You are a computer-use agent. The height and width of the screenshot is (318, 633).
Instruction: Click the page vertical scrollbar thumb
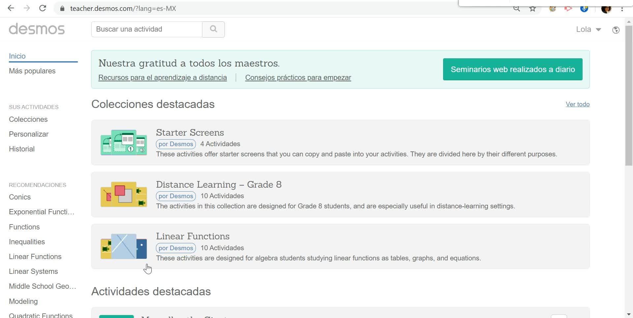coord(629,95)
